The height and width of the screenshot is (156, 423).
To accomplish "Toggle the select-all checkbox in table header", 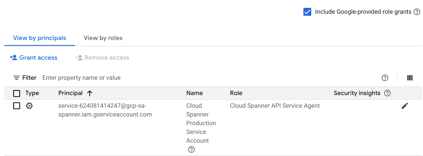I will click(x=17, y=93).
